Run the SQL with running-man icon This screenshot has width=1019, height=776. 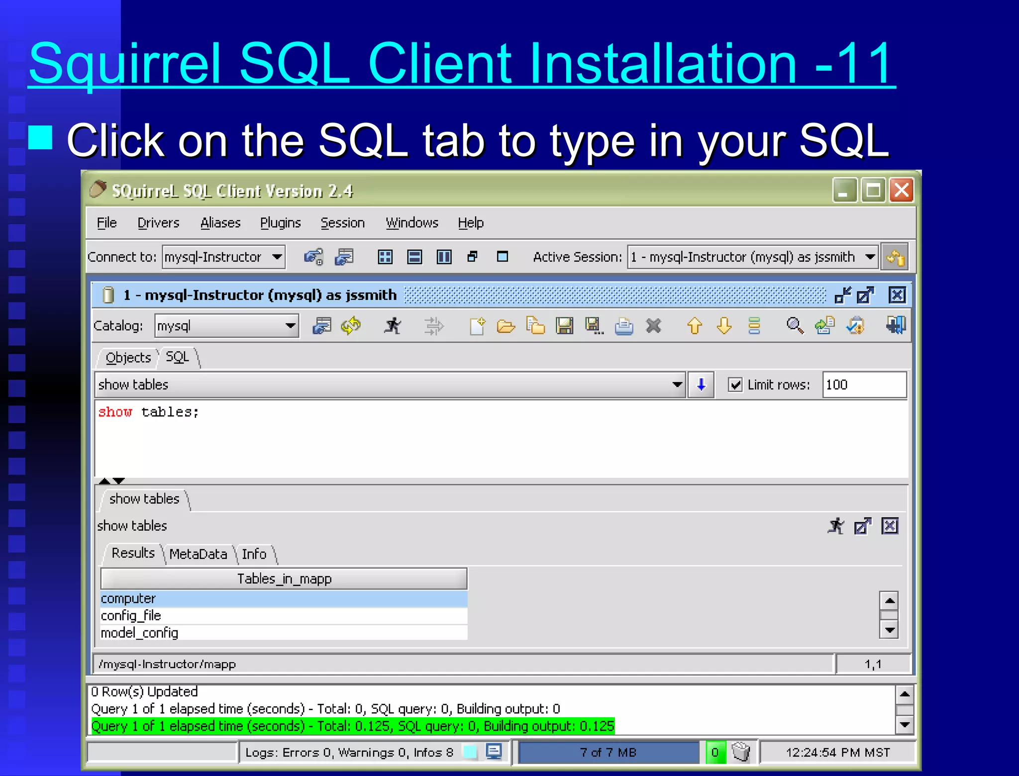pyautogui.click(x=393, y=326)
